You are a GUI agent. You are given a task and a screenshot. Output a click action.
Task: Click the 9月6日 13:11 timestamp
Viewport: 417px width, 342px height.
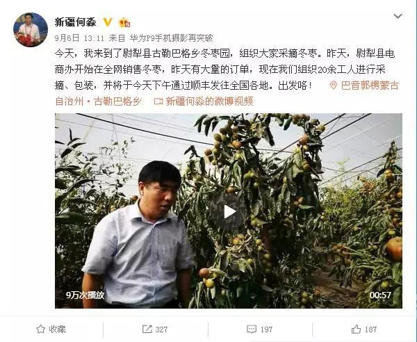[x=79, y=38]
